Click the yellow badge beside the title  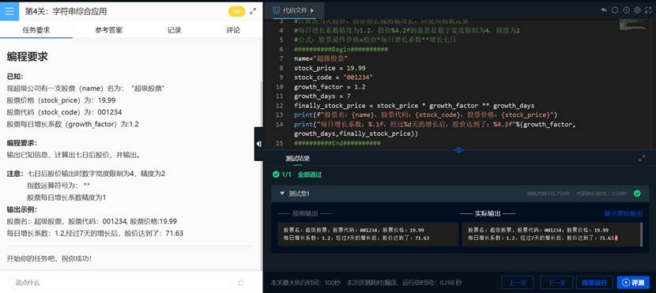(x=236, y=12)
